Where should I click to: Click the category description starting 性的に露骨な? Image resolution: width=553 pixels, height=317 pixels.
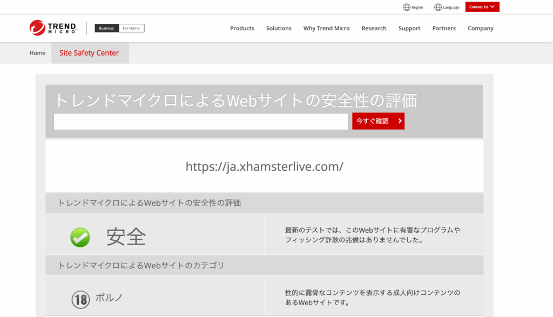click(373, 297)
